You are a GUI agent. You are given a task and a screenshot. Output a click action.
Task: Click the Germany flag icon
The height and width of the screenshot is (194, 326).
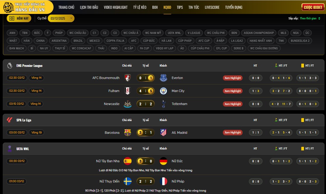point(163,161)
